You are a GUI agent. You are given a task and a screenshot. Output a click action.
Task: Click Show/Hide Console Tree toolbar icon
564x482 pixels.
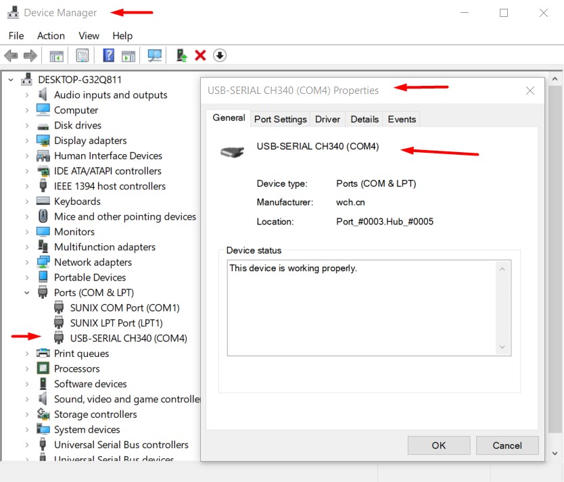tap(57, 55)
